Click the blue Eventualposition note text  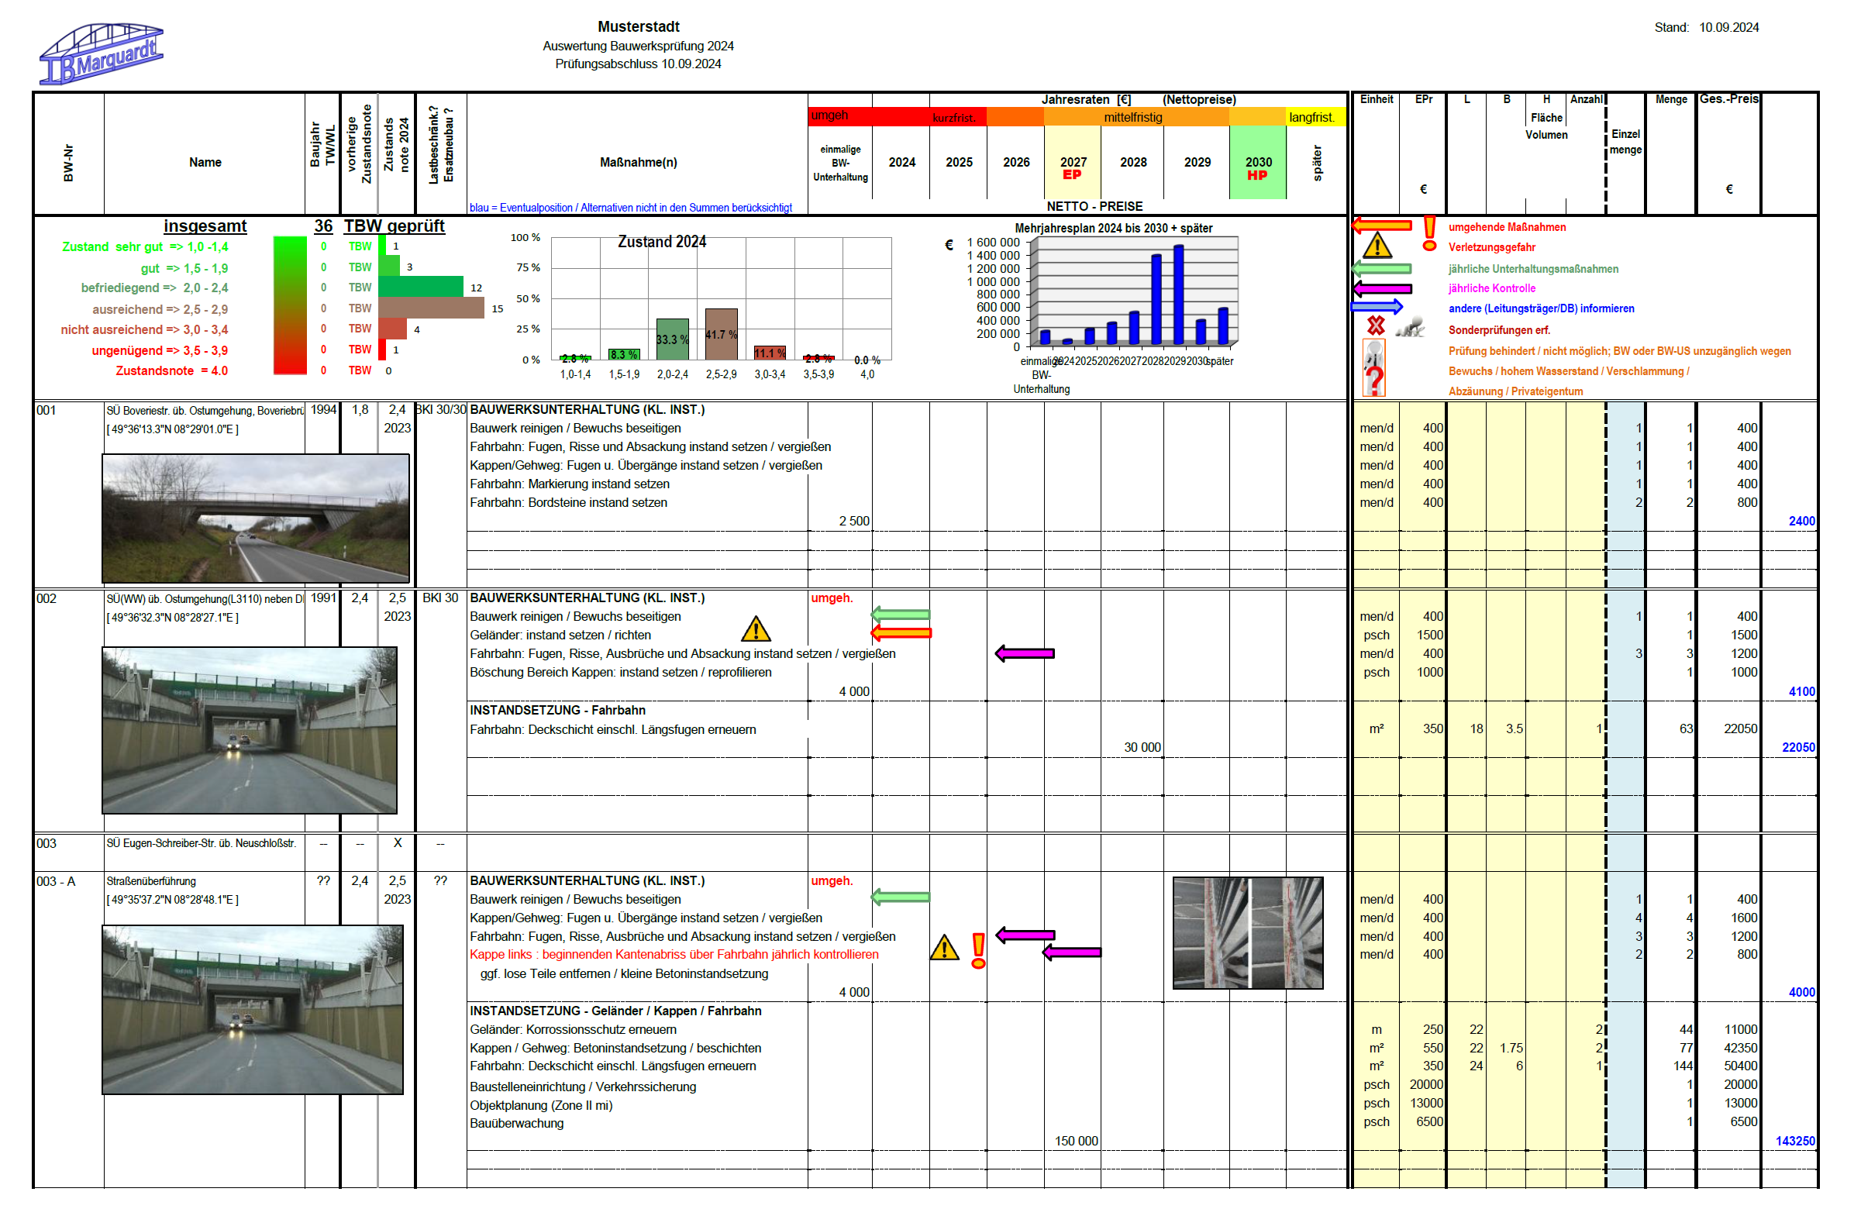[x=630, y=208]
